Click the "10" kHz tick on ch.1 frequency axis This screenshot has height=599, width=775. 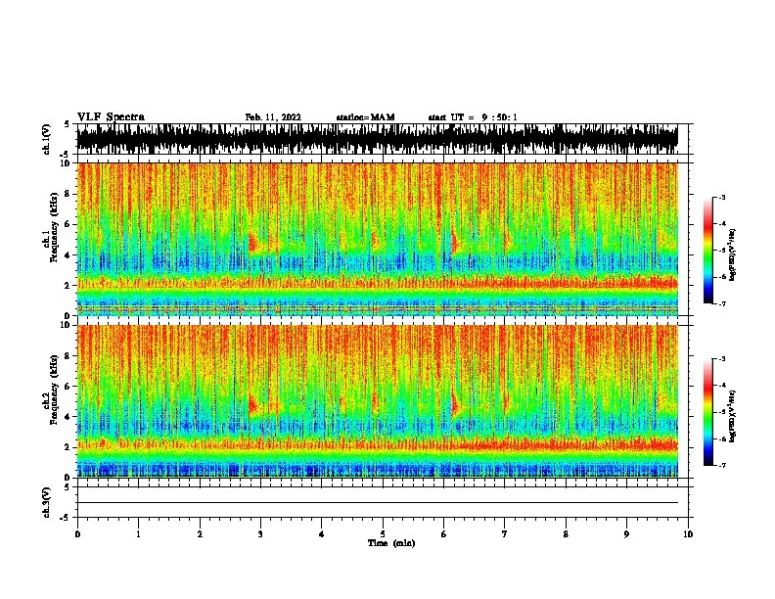tap(66, 163)
